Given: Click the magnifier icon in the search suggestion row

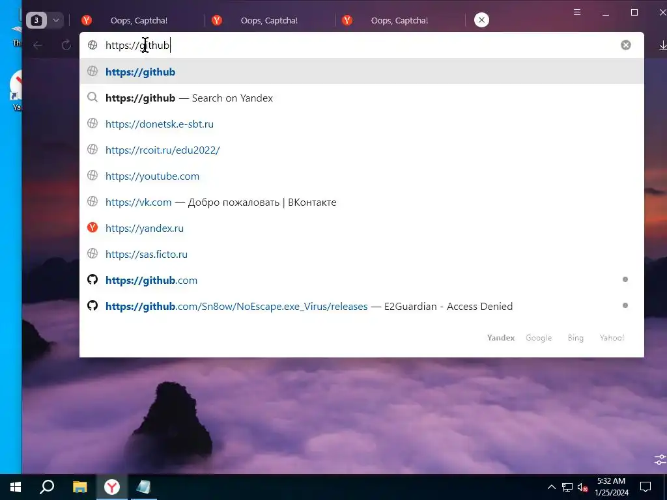Looking at the screenshot, I should (x=92, y=98).
